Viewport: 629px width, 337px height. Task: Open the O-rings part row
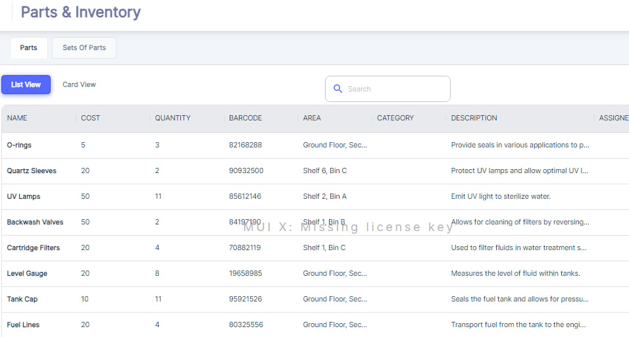click(19, 145)
